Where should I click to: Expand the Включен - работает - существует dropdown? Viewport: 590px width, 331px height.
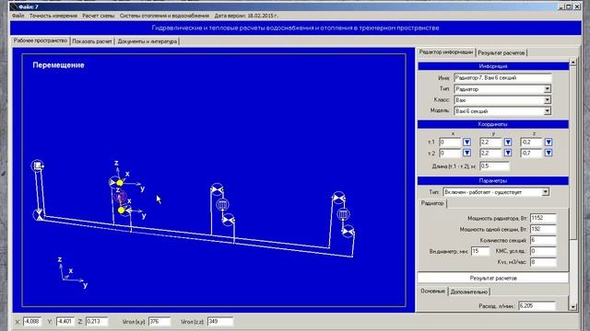(x=545, y=192)
